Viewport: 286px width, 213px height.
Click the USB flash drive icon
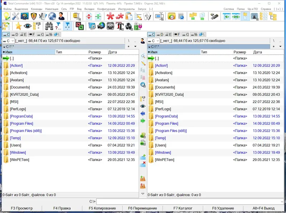click(x=214, y=16)
